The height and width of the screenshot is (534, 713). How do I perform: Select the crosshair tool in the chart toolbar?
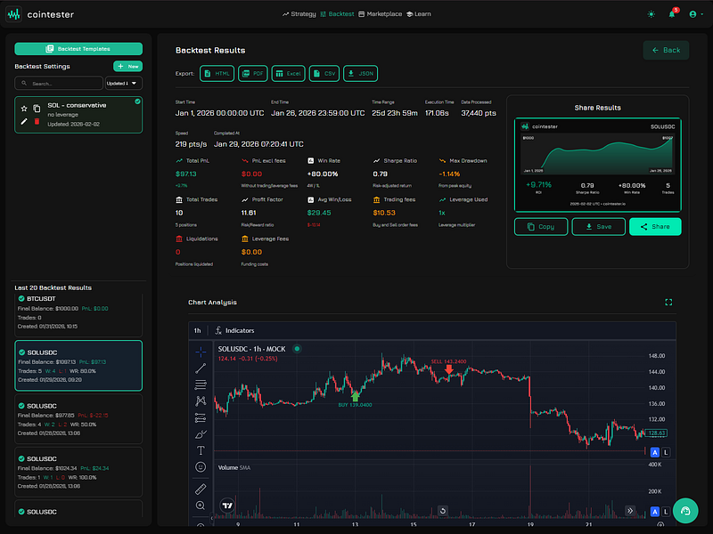coord(201,352)
